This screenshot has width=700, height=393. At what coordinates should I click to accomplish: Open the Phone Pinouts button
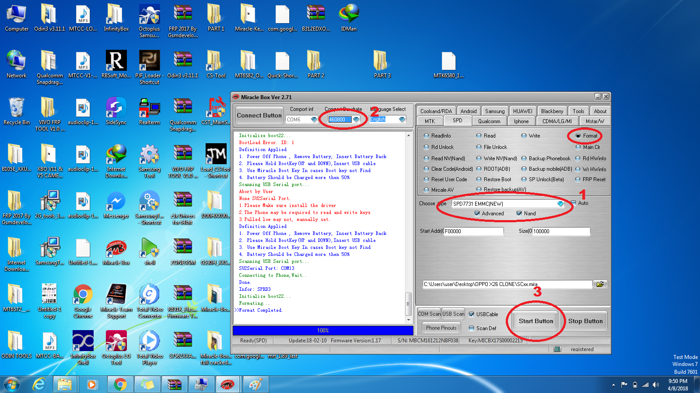tap(441, 328)
